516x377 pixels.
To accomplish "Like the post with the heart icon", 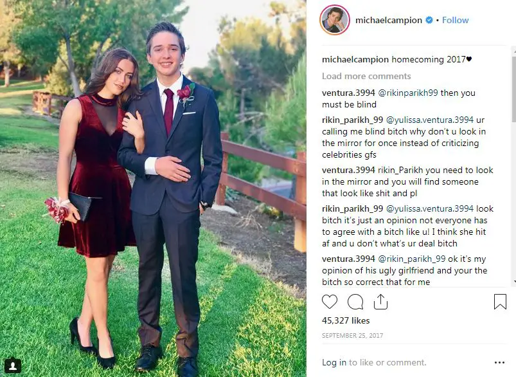I will coord(330,302).
